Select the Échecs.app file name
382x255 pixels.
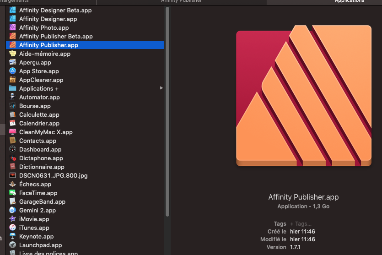click(x=35, y=184)
